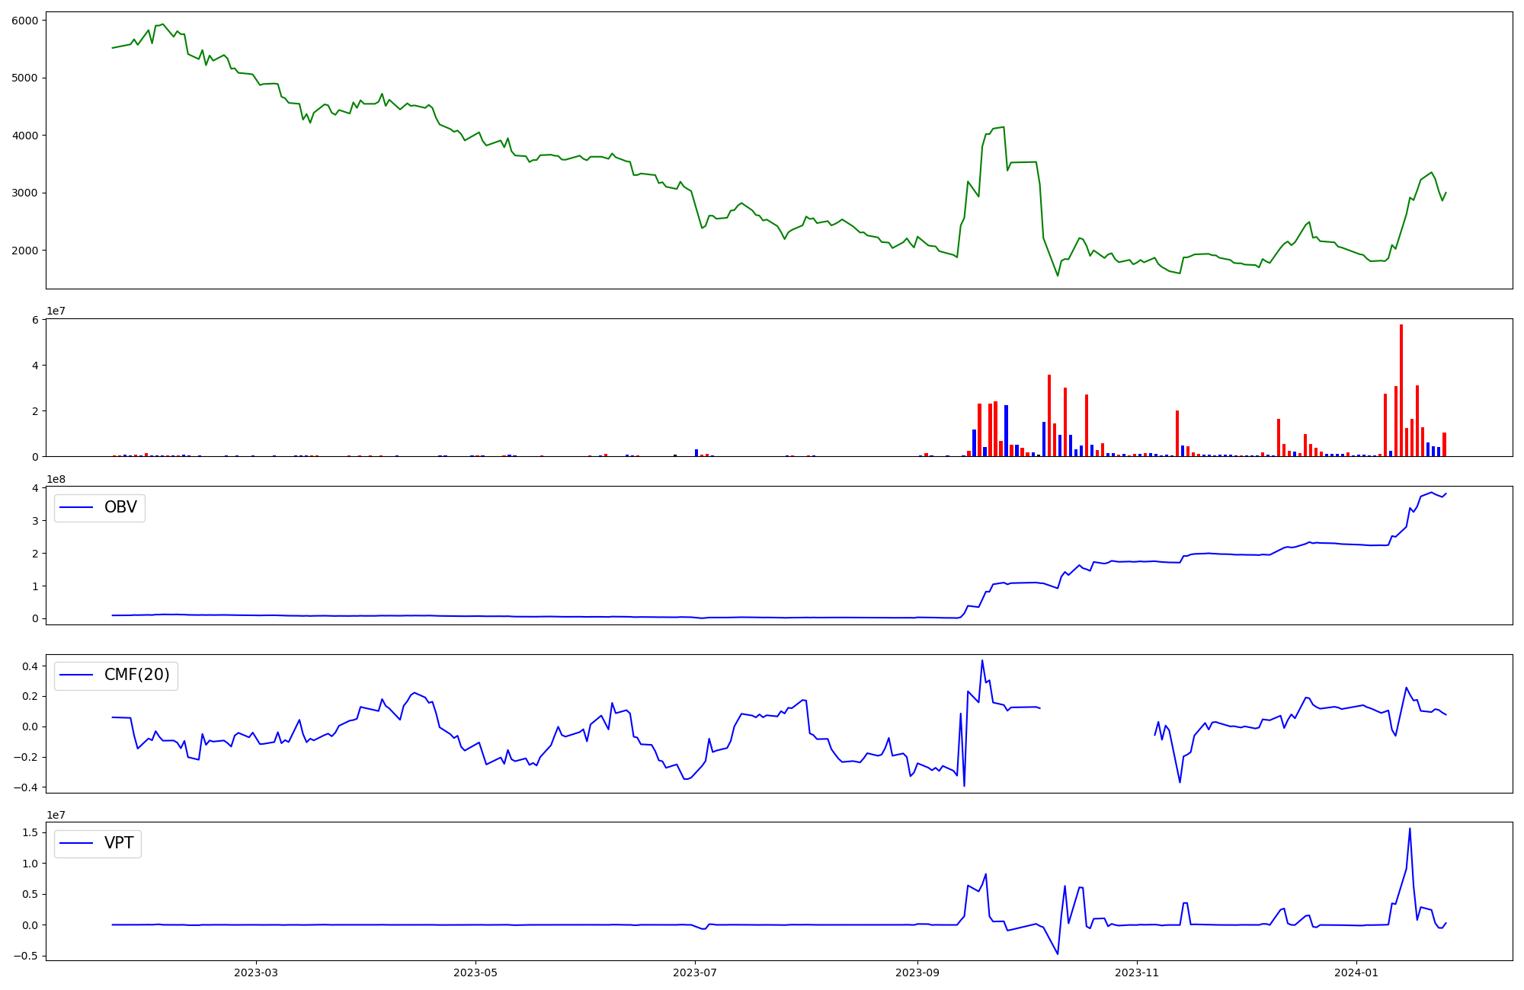
Task: Click the 1e8 exponent label above OBV chart
Action: point(56,479)
